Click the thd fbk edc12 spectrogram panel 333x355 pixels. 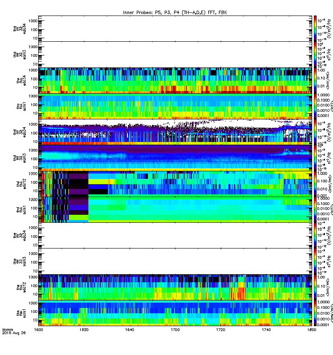(x=175, y=184)
